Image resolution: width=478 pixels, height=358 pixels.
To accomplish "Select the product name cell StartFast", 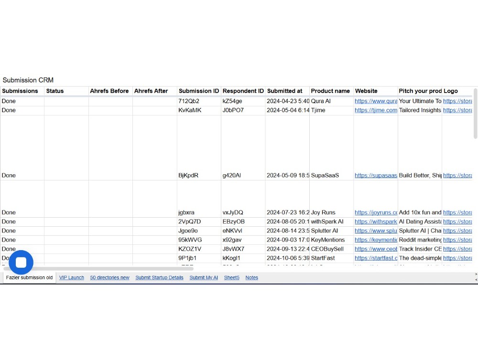I will (x=332, y=258).
